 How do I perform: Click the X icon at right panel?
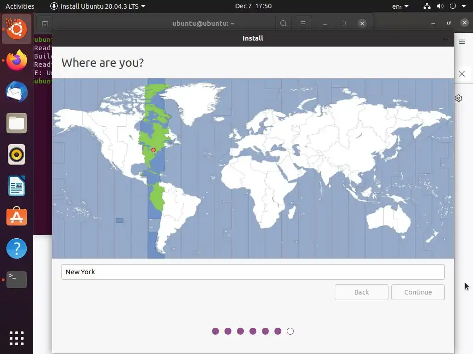[462, 74]
